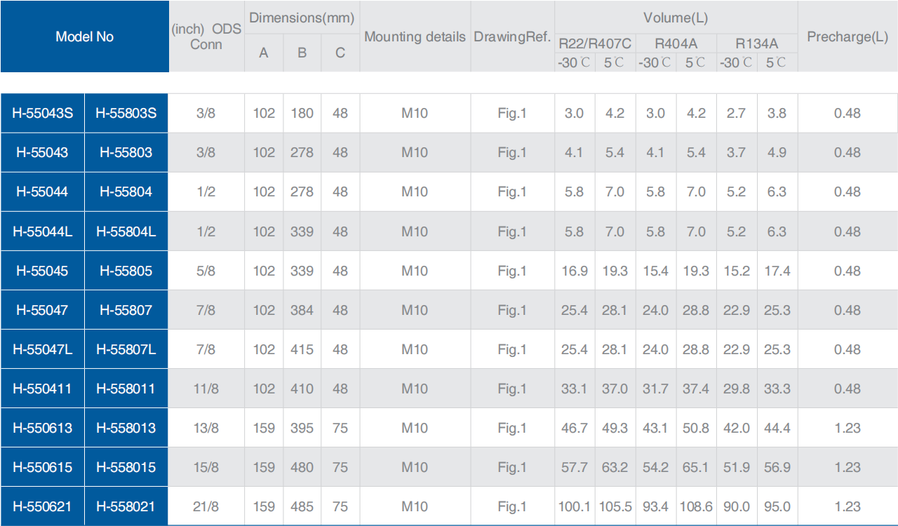Click model number H-558011
Viewport: 898px width, 526px height.
pyautogui.click(x=126, y=389)
